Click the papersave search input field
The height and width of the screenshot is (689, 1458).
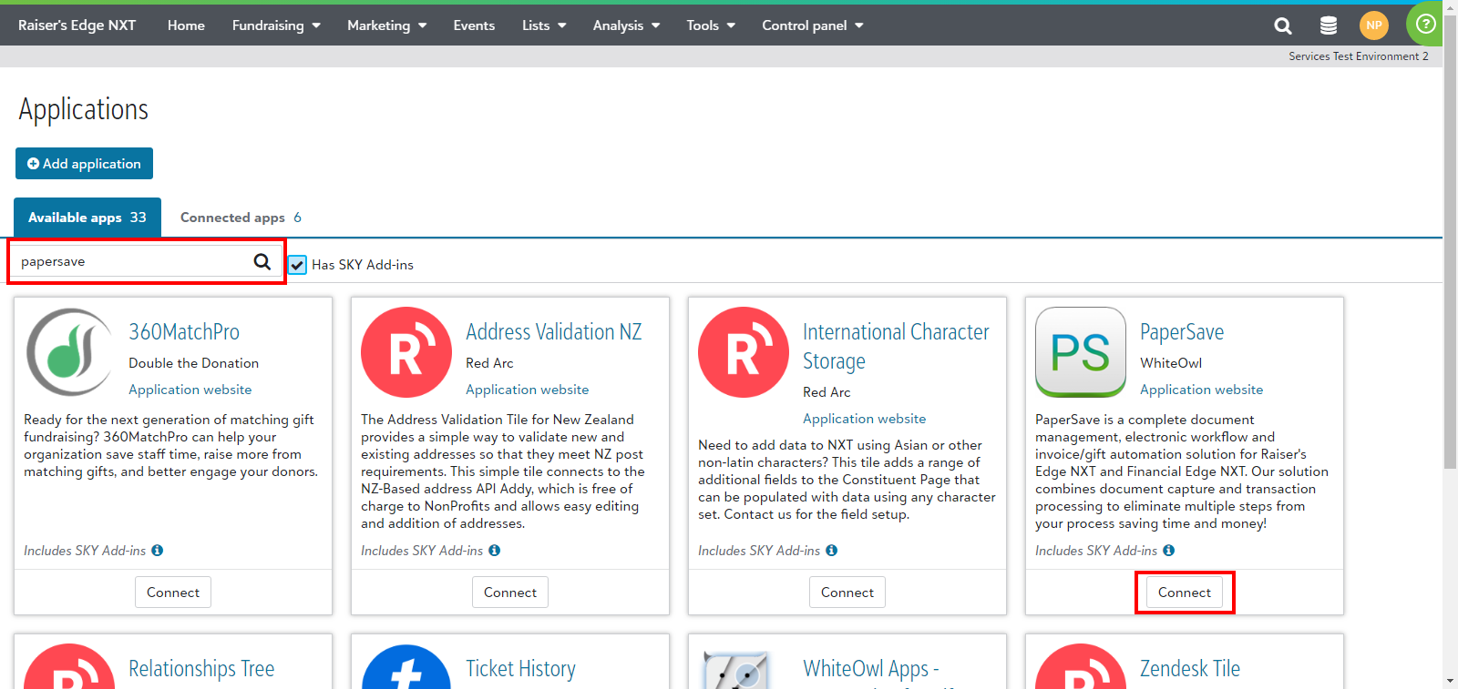(132, 262)
